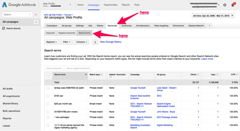Open All experiments in sidebar
Image resolution: width=240 pixels, height=131 pixels.
point(11,96)
